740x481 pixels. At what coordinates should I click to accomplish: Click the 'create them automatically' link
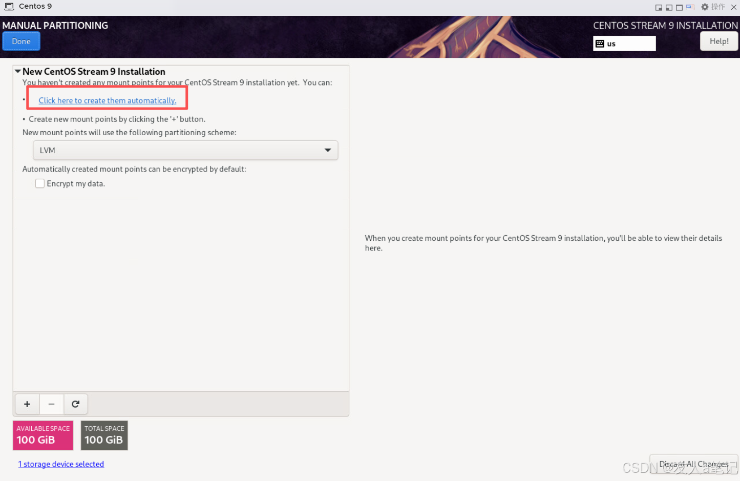[x=108, y=100]
